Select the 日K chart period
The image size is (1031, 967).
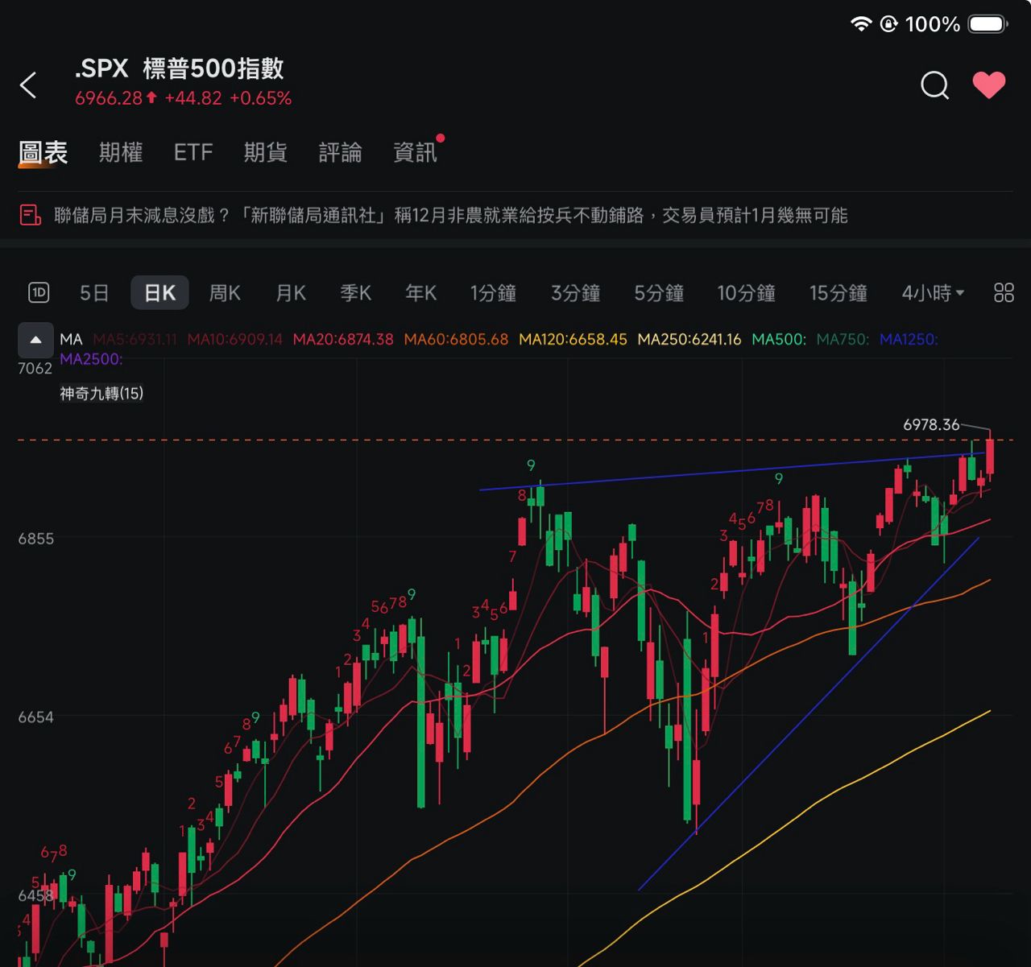pyautogui.click(x=159, y=293)
